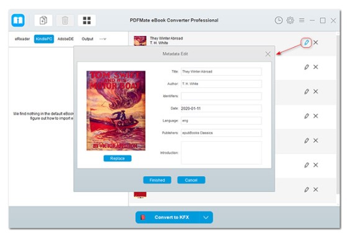Click the edit pencil for They Winter Abroad
This screenshot has height=233, width=347.
pos(307,42)
